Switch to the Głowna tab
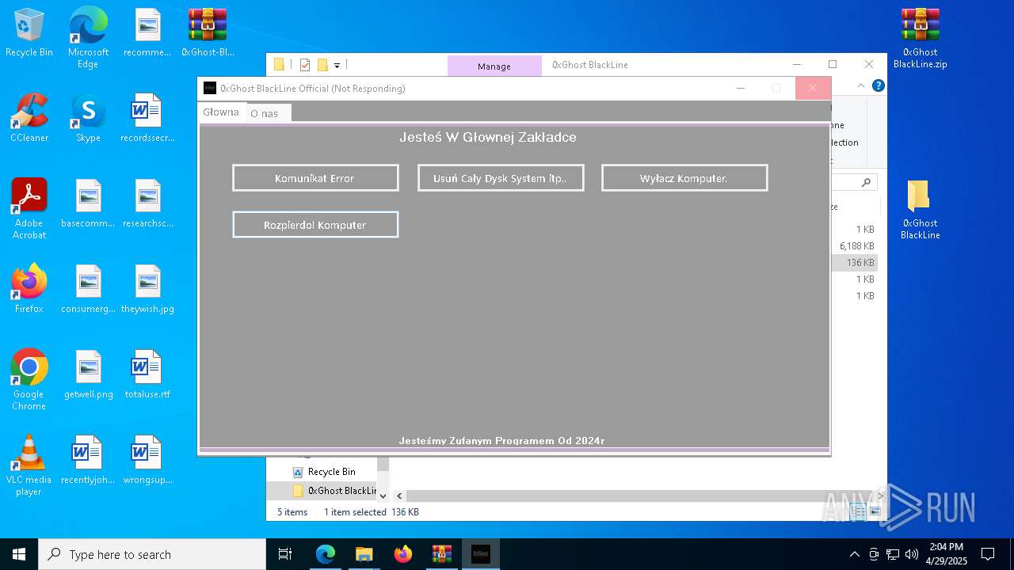Image resolution: width=1014 pixels, height=570 pixels. tap(221, 112)
